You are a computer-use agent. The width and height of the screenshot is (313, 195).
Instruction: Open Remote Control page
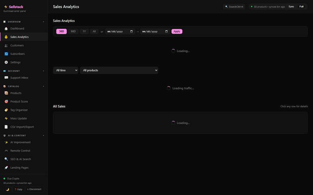tap(24, 151)
